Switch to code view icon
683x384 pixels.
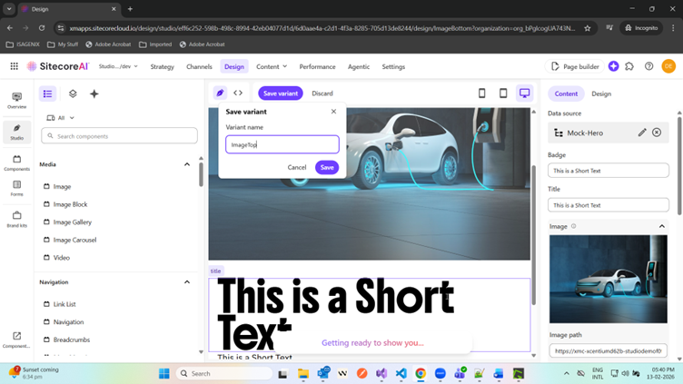coord(238,93)
